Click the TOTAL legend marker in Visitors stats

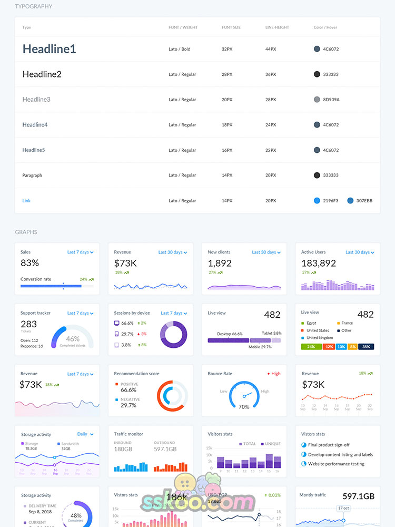[241, 444]
